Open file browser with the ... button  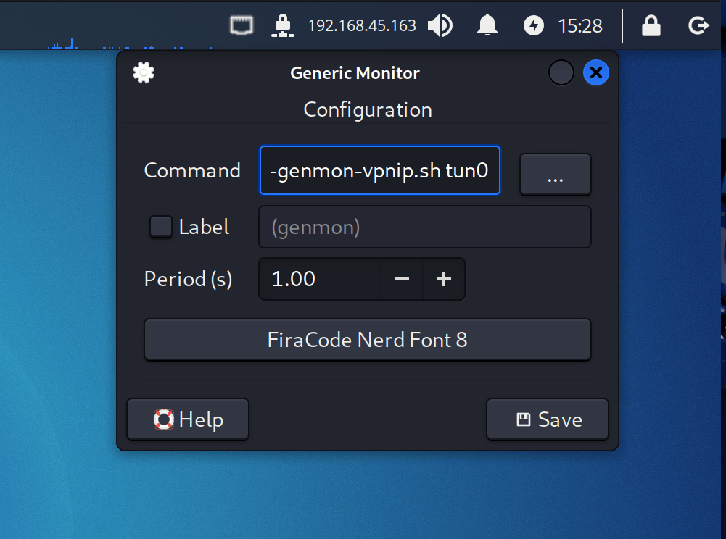click(x=555, y=175)
